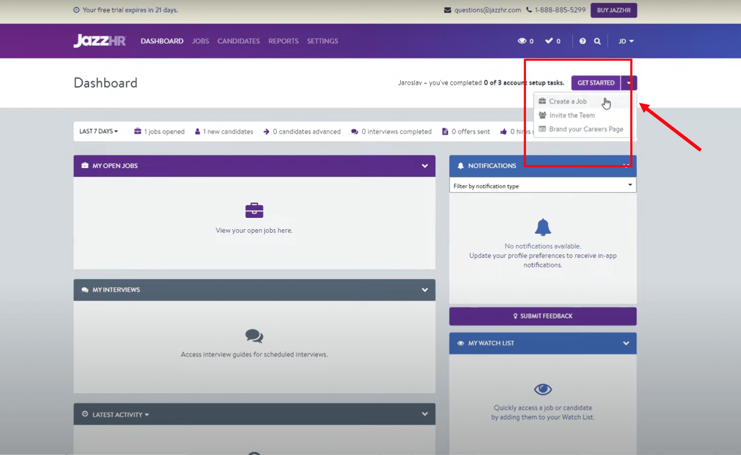
Task: Click the Buy JazzHR button
Action: [613, 10]
